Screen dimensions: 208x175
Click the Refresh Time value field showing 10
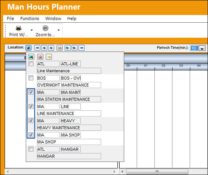click(x=195, y=48)
